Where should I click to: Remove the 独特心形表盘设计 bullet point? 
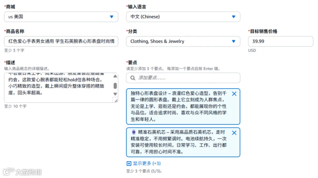(x=234, y=94)
